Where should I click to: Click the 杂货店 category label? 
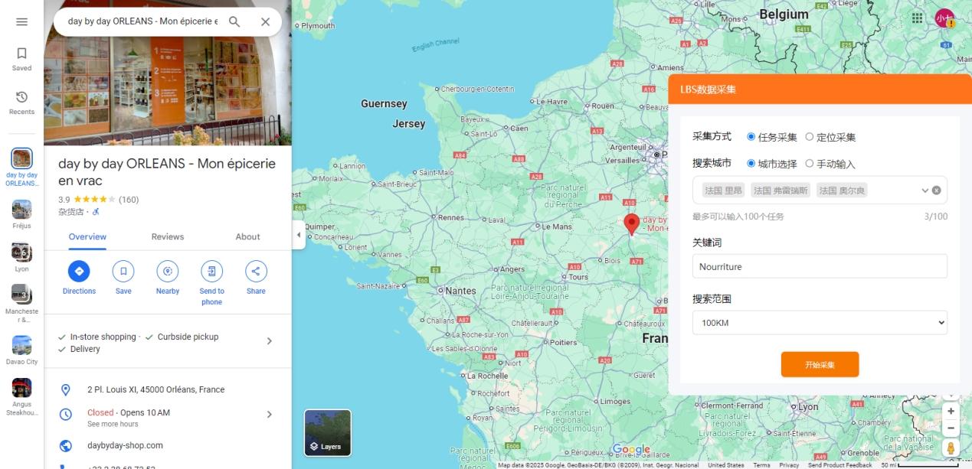[x=71, y=212]
